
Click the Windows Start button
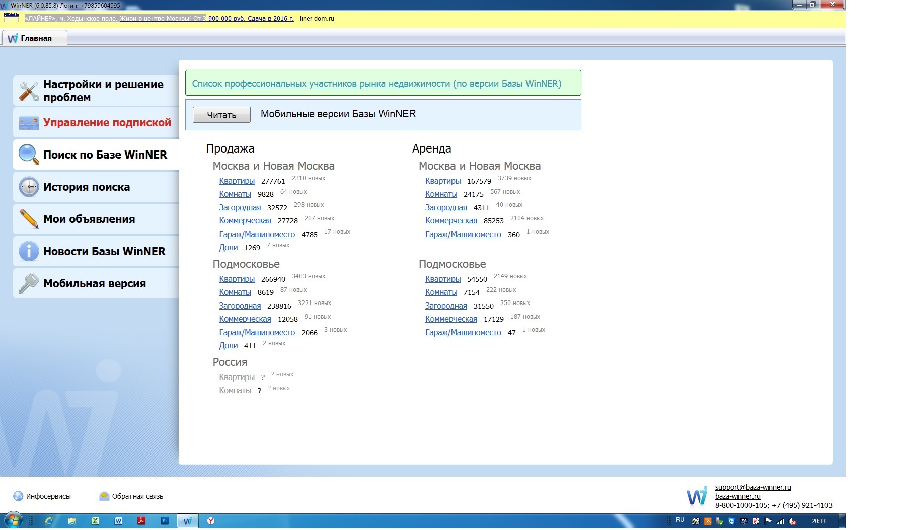click(13, 521)
